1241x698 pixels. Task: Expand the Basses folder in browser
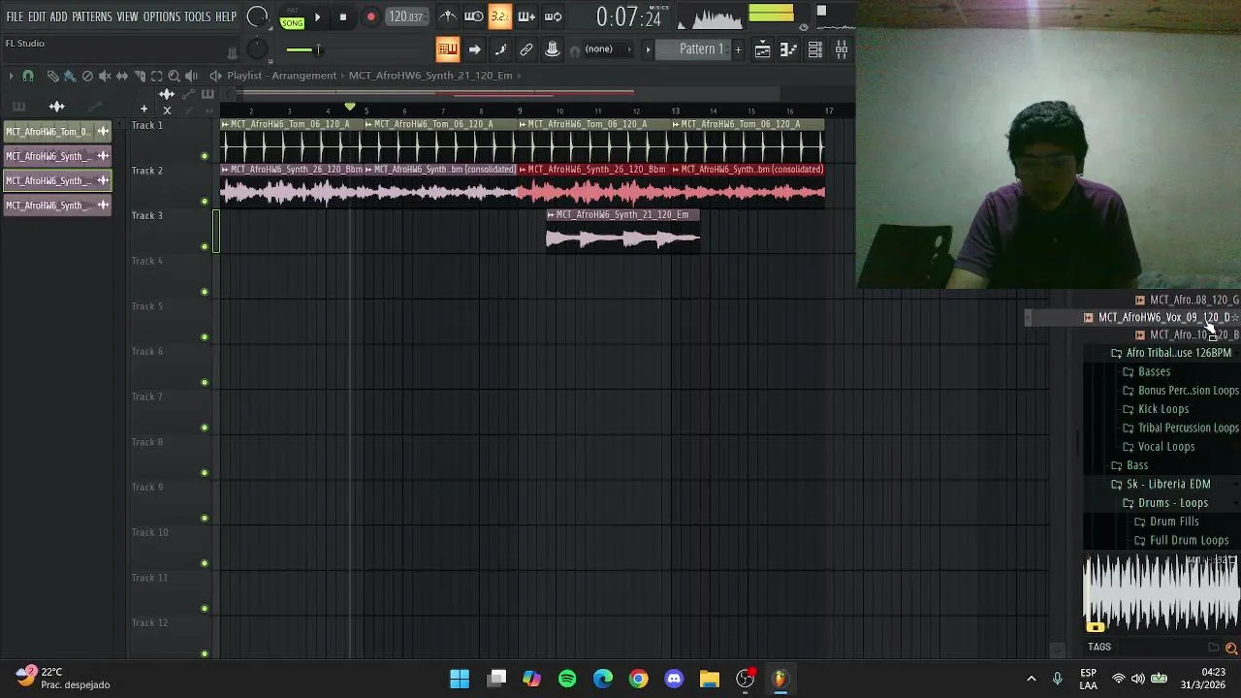pos(1154,371)
